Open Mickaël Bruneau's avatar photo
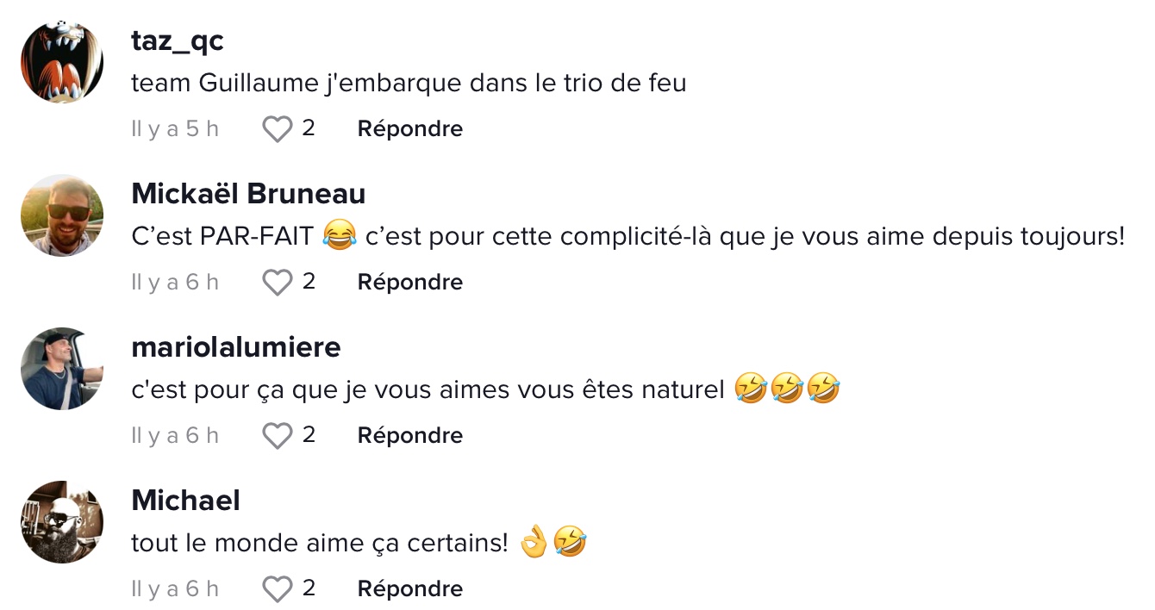 coord(62,215)
